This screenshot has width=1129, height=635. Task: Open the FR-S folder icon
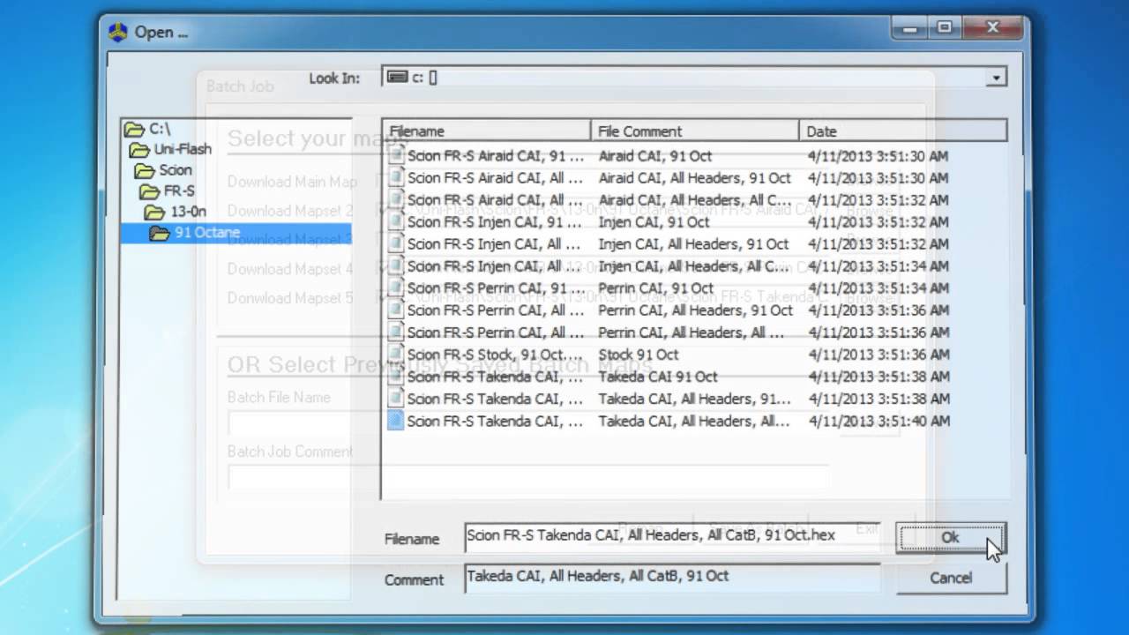pos(150,191)
